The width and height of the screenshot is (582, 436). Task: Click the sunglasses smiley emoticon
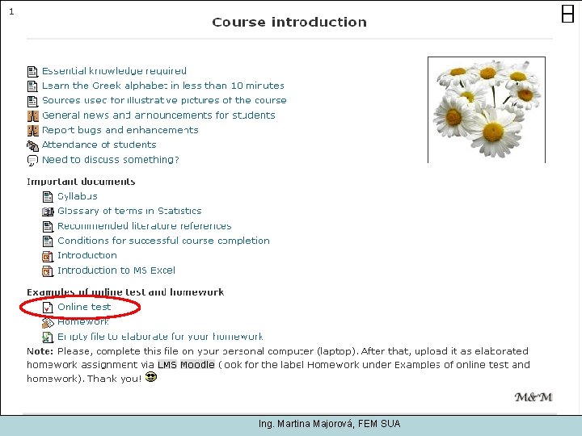click(151, 377)
